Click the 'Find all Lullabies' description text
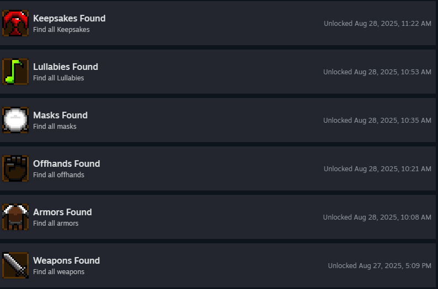 tap(58, 78)
